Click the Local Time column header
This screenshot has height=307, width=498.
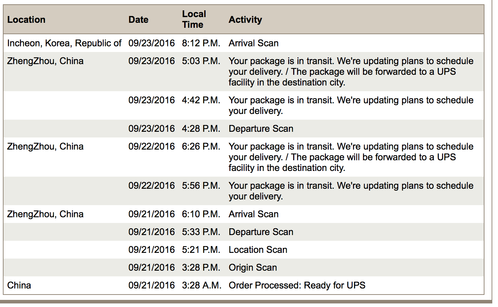point(194,19)
